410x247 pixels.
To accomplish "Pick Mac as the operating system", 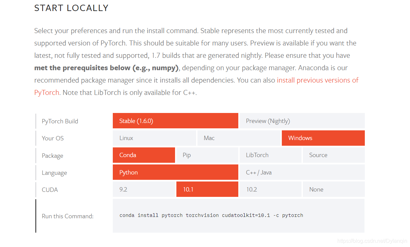I will (239, 138).
